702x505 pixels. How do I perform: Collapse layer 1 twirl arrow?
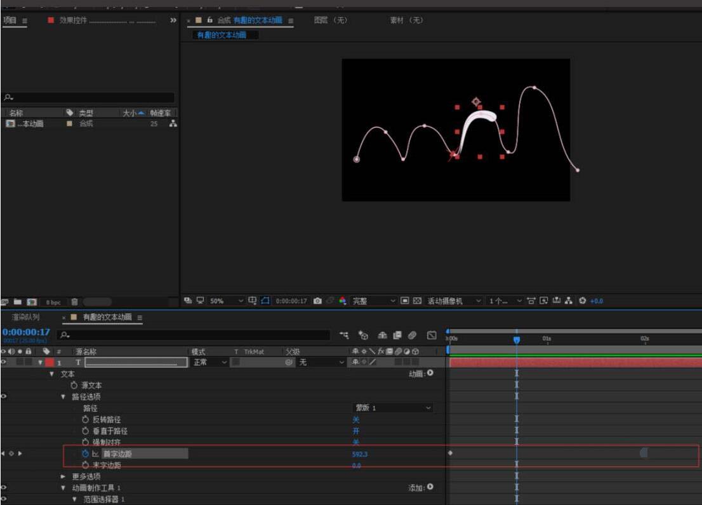click(40, 362)
